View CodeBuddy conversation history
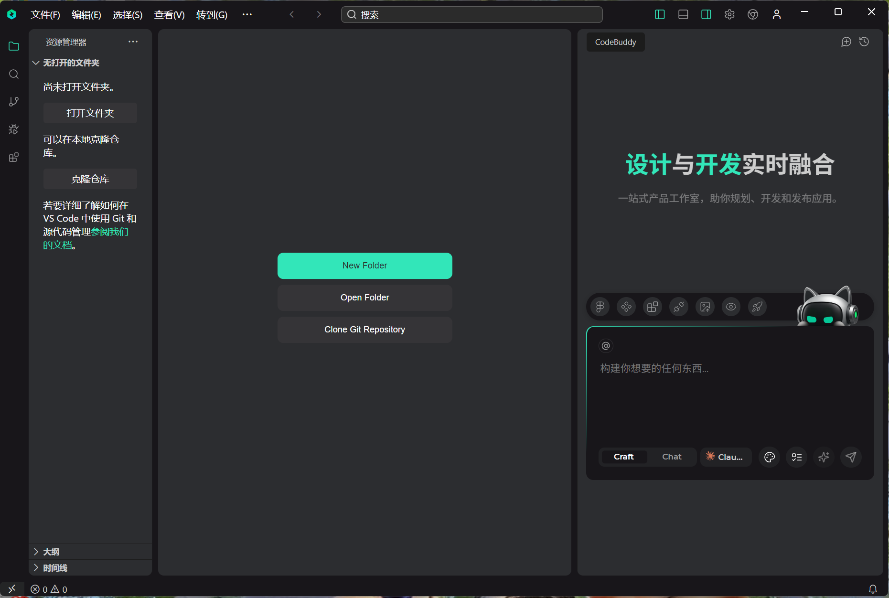 tap(865, 42)
